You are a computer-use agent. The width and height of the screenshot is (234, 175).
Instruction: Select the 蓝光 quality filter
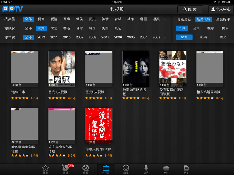coord(223,37)
